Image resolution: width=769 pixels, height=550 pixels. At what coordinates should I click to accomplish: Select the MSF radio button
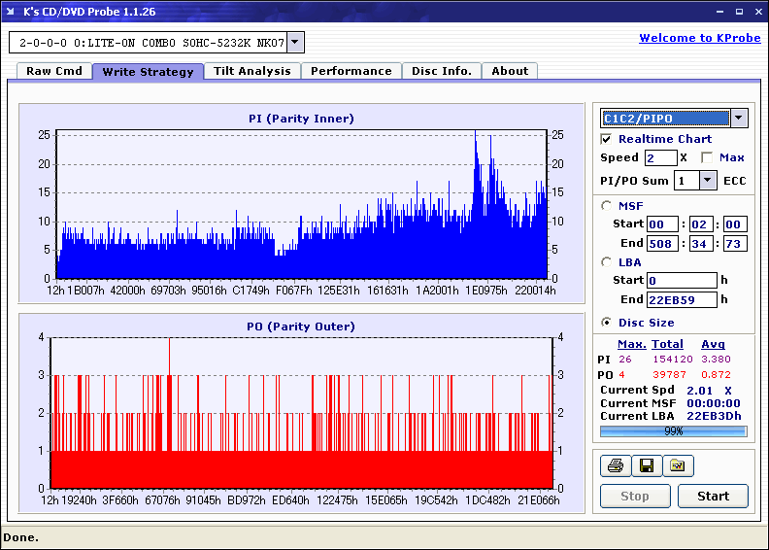607,205
